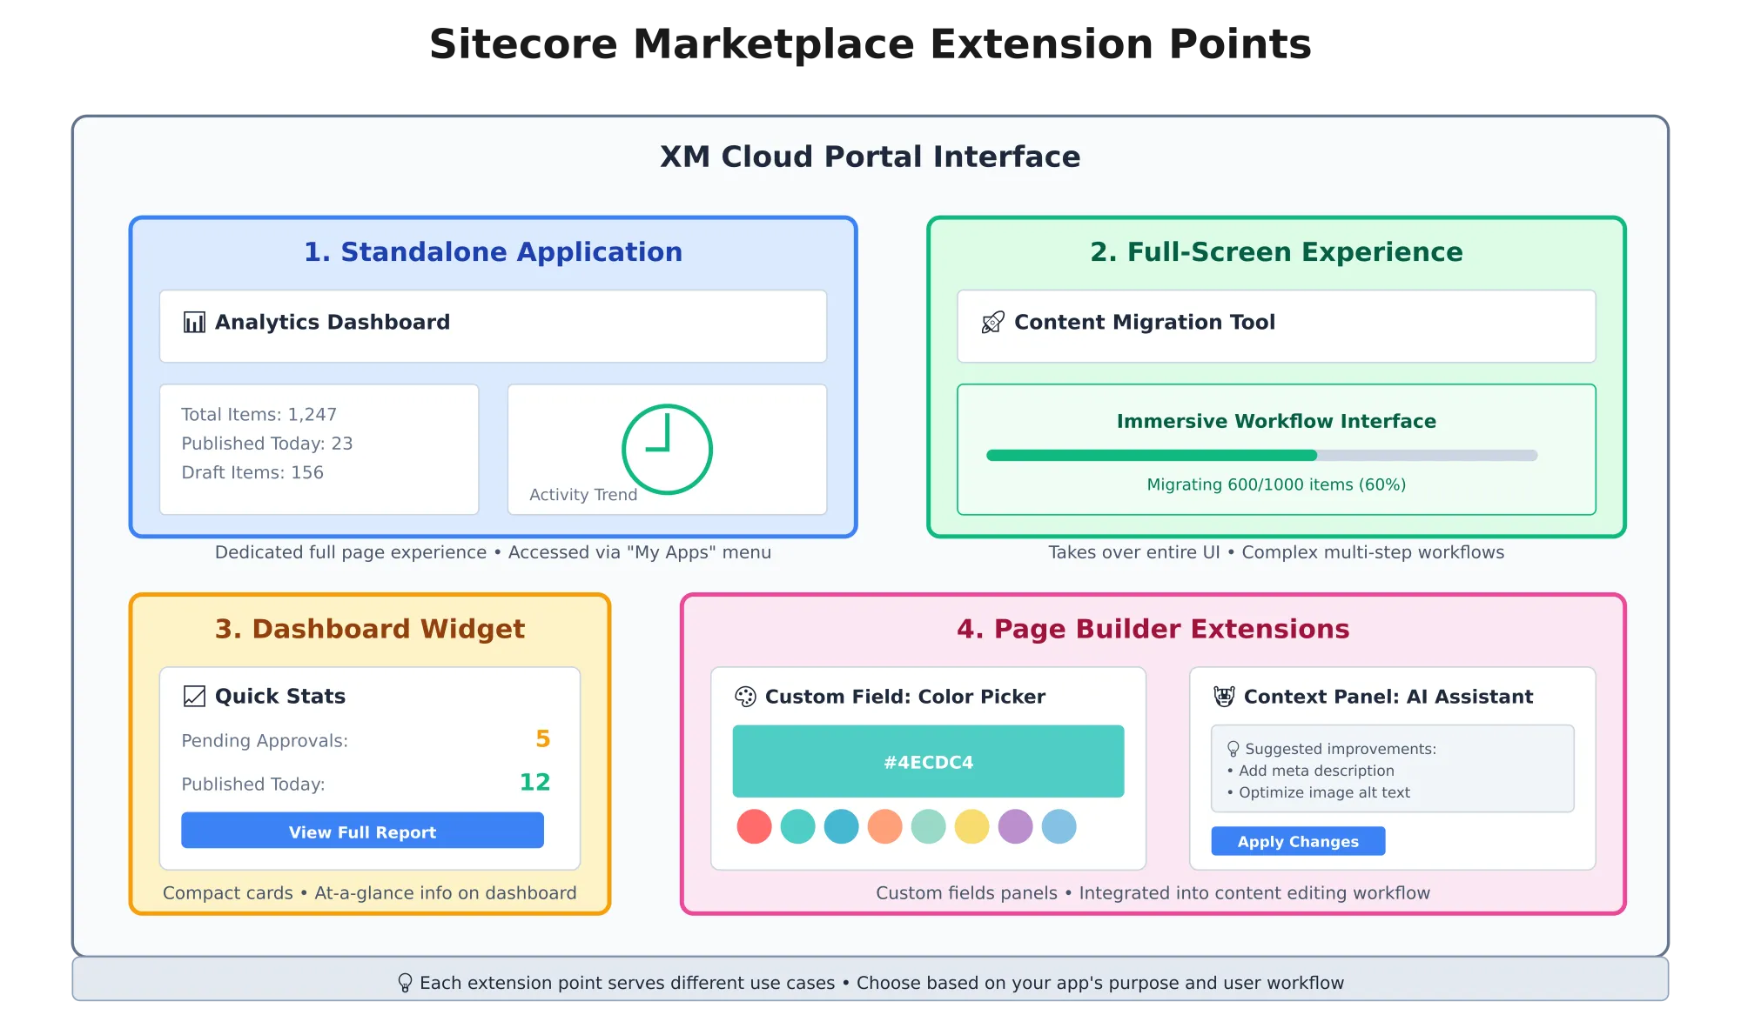Select the teal color swatch
Screen dimensions: 1741x1015
pyautogui.click(x=797, y=826)
